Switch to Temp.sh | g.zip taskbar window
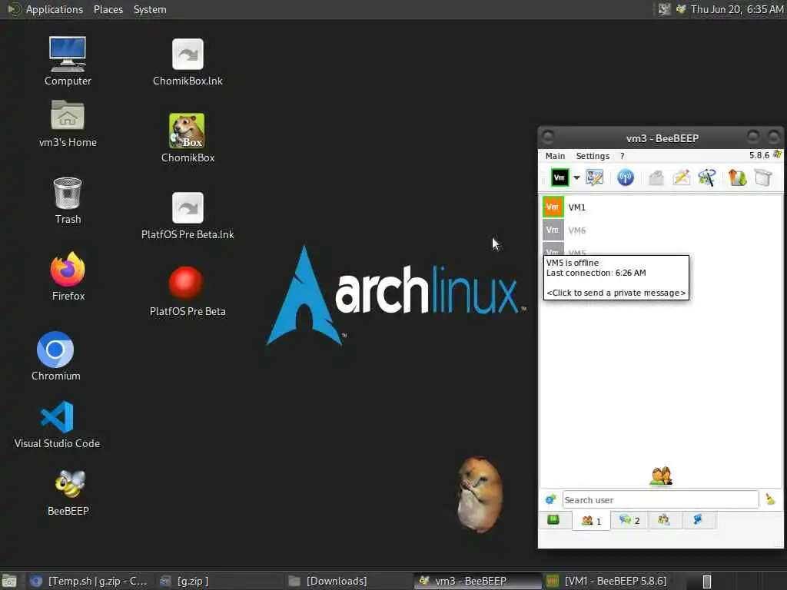Viewport: 787px width, 590px height. point(88,581)
